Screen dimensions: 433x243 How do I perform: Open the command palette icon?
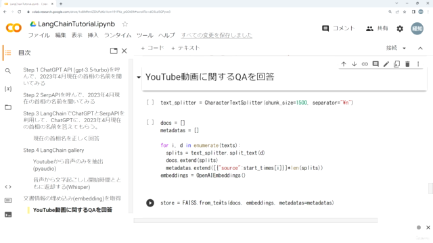pos(8,200)
